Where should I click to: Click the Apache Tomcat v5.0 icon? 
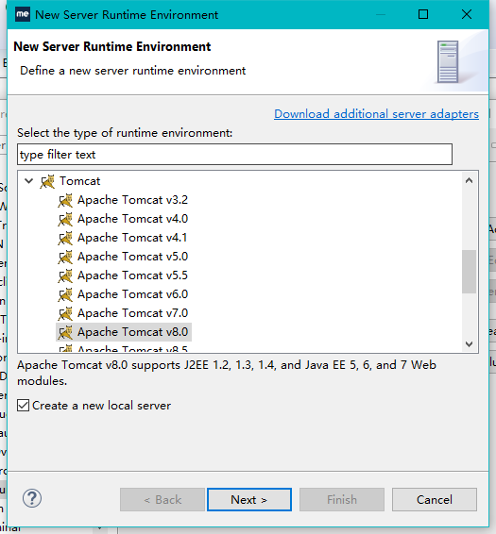pos(65,257)
